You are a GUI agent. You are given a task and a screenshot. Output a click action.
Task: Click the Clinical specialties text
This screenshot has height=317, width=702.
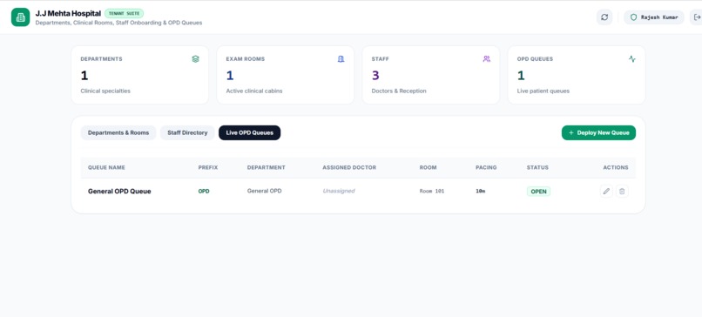point(105,91)
